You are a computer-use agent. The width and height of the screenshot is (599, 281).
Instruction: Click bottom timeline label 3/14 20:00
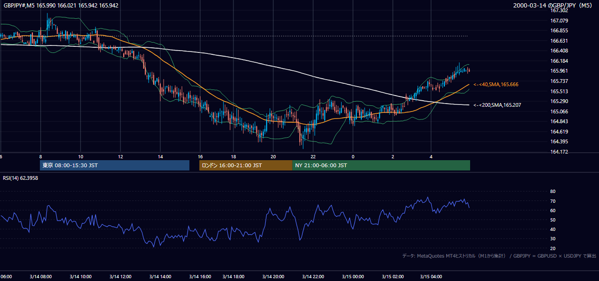click(274, 276)
